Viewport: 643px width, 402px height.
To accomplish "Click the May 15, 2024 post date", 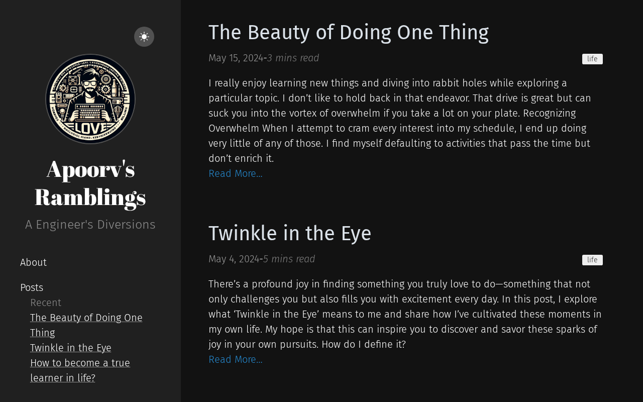I will [236, 58].
